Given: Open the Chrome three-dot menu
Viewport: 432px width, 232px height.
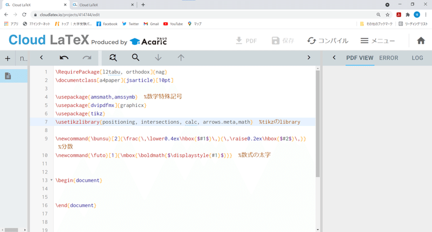Looking at the screenshot, I should [x=426, y=15].
